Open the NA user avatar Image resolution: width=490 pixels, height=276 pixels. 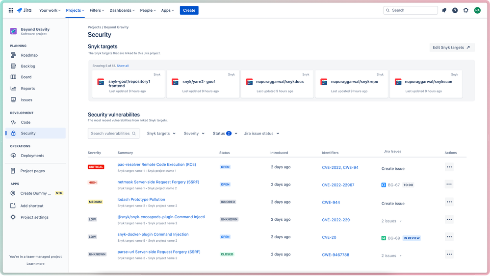click(477, 10)
